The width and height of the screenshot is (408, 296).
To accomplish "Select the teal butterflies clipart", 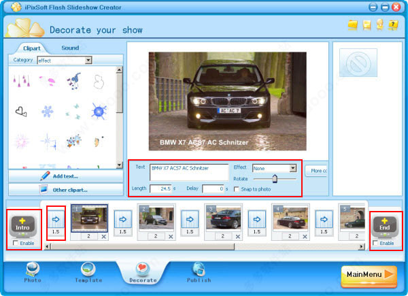I will click(x=73, y=112).
